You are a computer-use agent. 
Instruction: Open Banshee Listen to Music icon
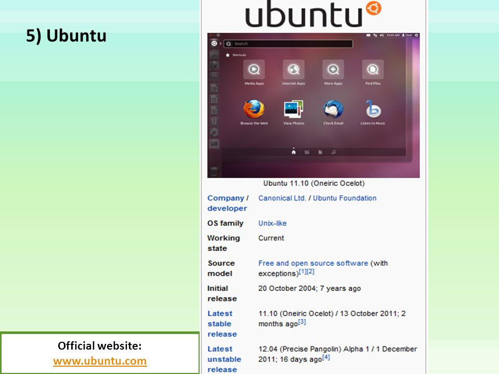click(373, 109)
